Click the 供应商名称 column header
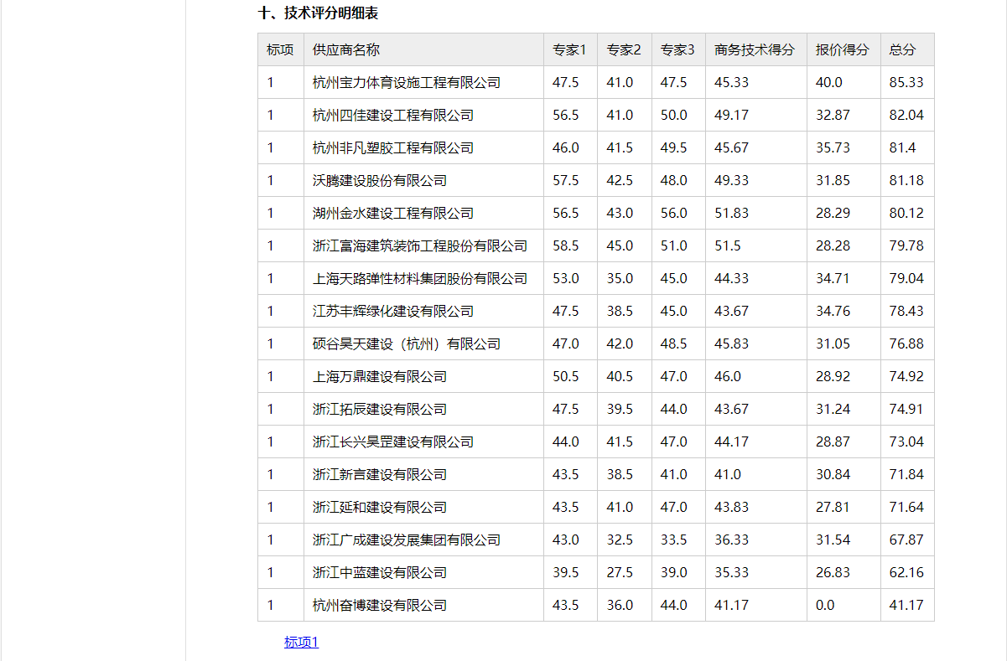The width and height of the screenshot is (1007, 661). (x=345, y=49)
